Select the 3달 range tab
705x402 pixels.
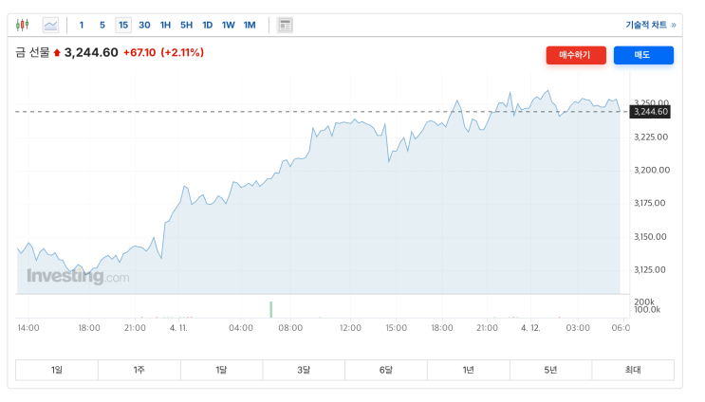pos(304,370)
